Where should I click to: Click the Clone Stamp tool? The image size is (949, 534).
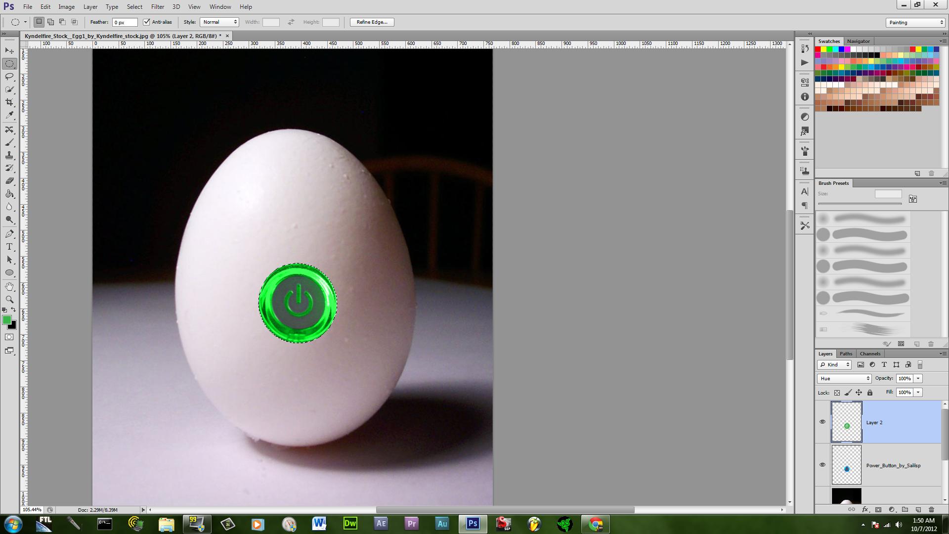(9, 155)
